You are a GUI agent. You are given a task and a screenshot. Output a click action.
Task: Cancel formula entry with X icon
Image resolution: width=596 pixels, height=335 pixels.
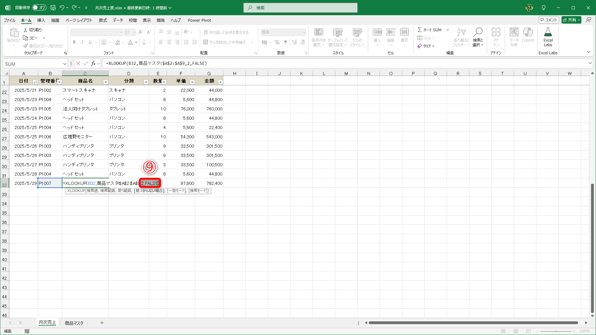click(78, 64)
